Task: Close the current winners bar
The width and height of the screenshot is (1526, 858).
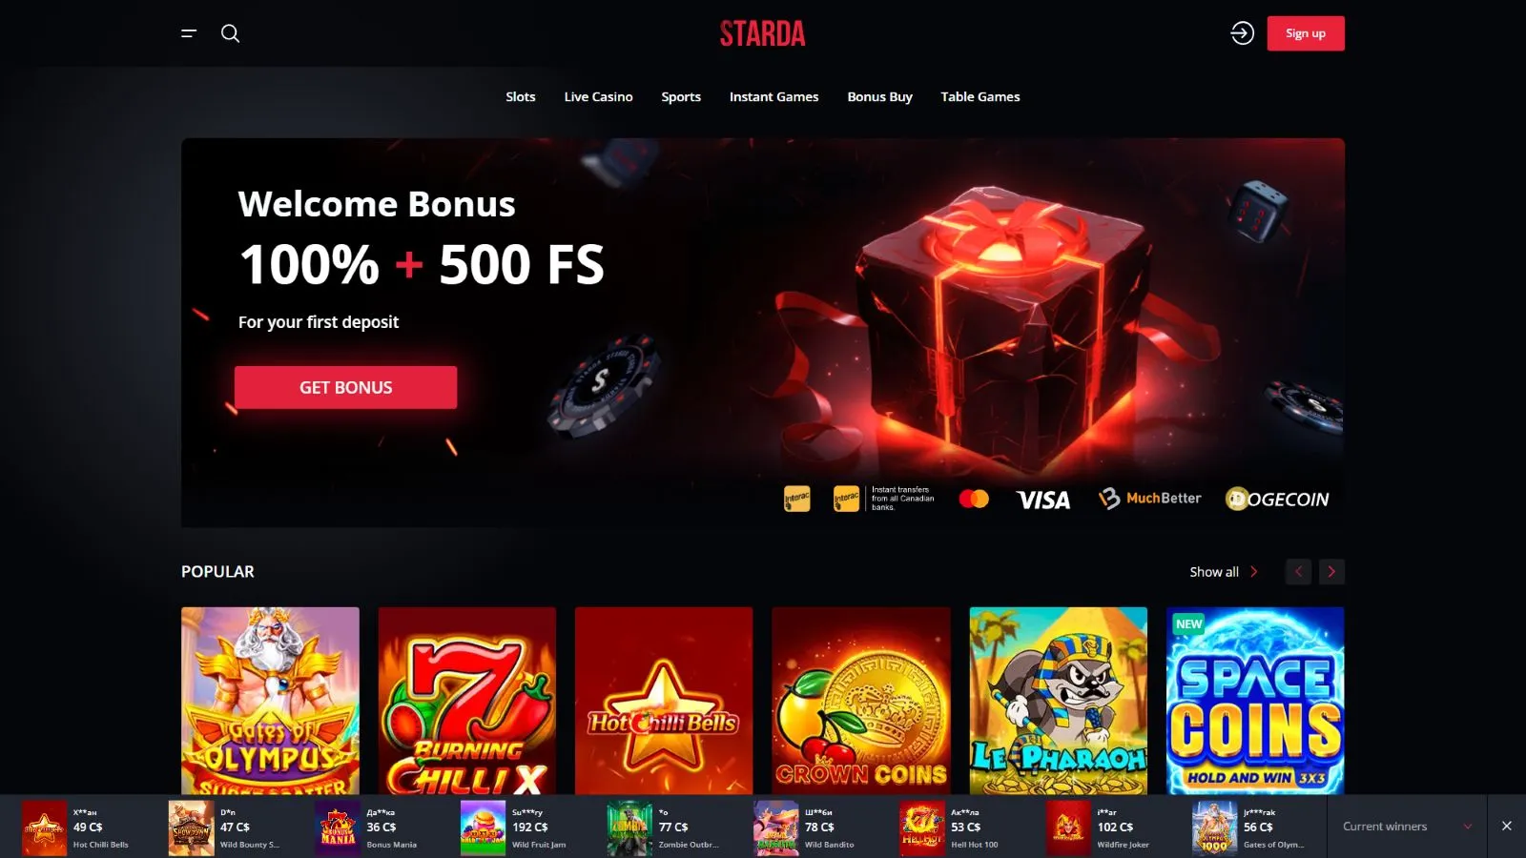Action: click(x=1507, y=826)
